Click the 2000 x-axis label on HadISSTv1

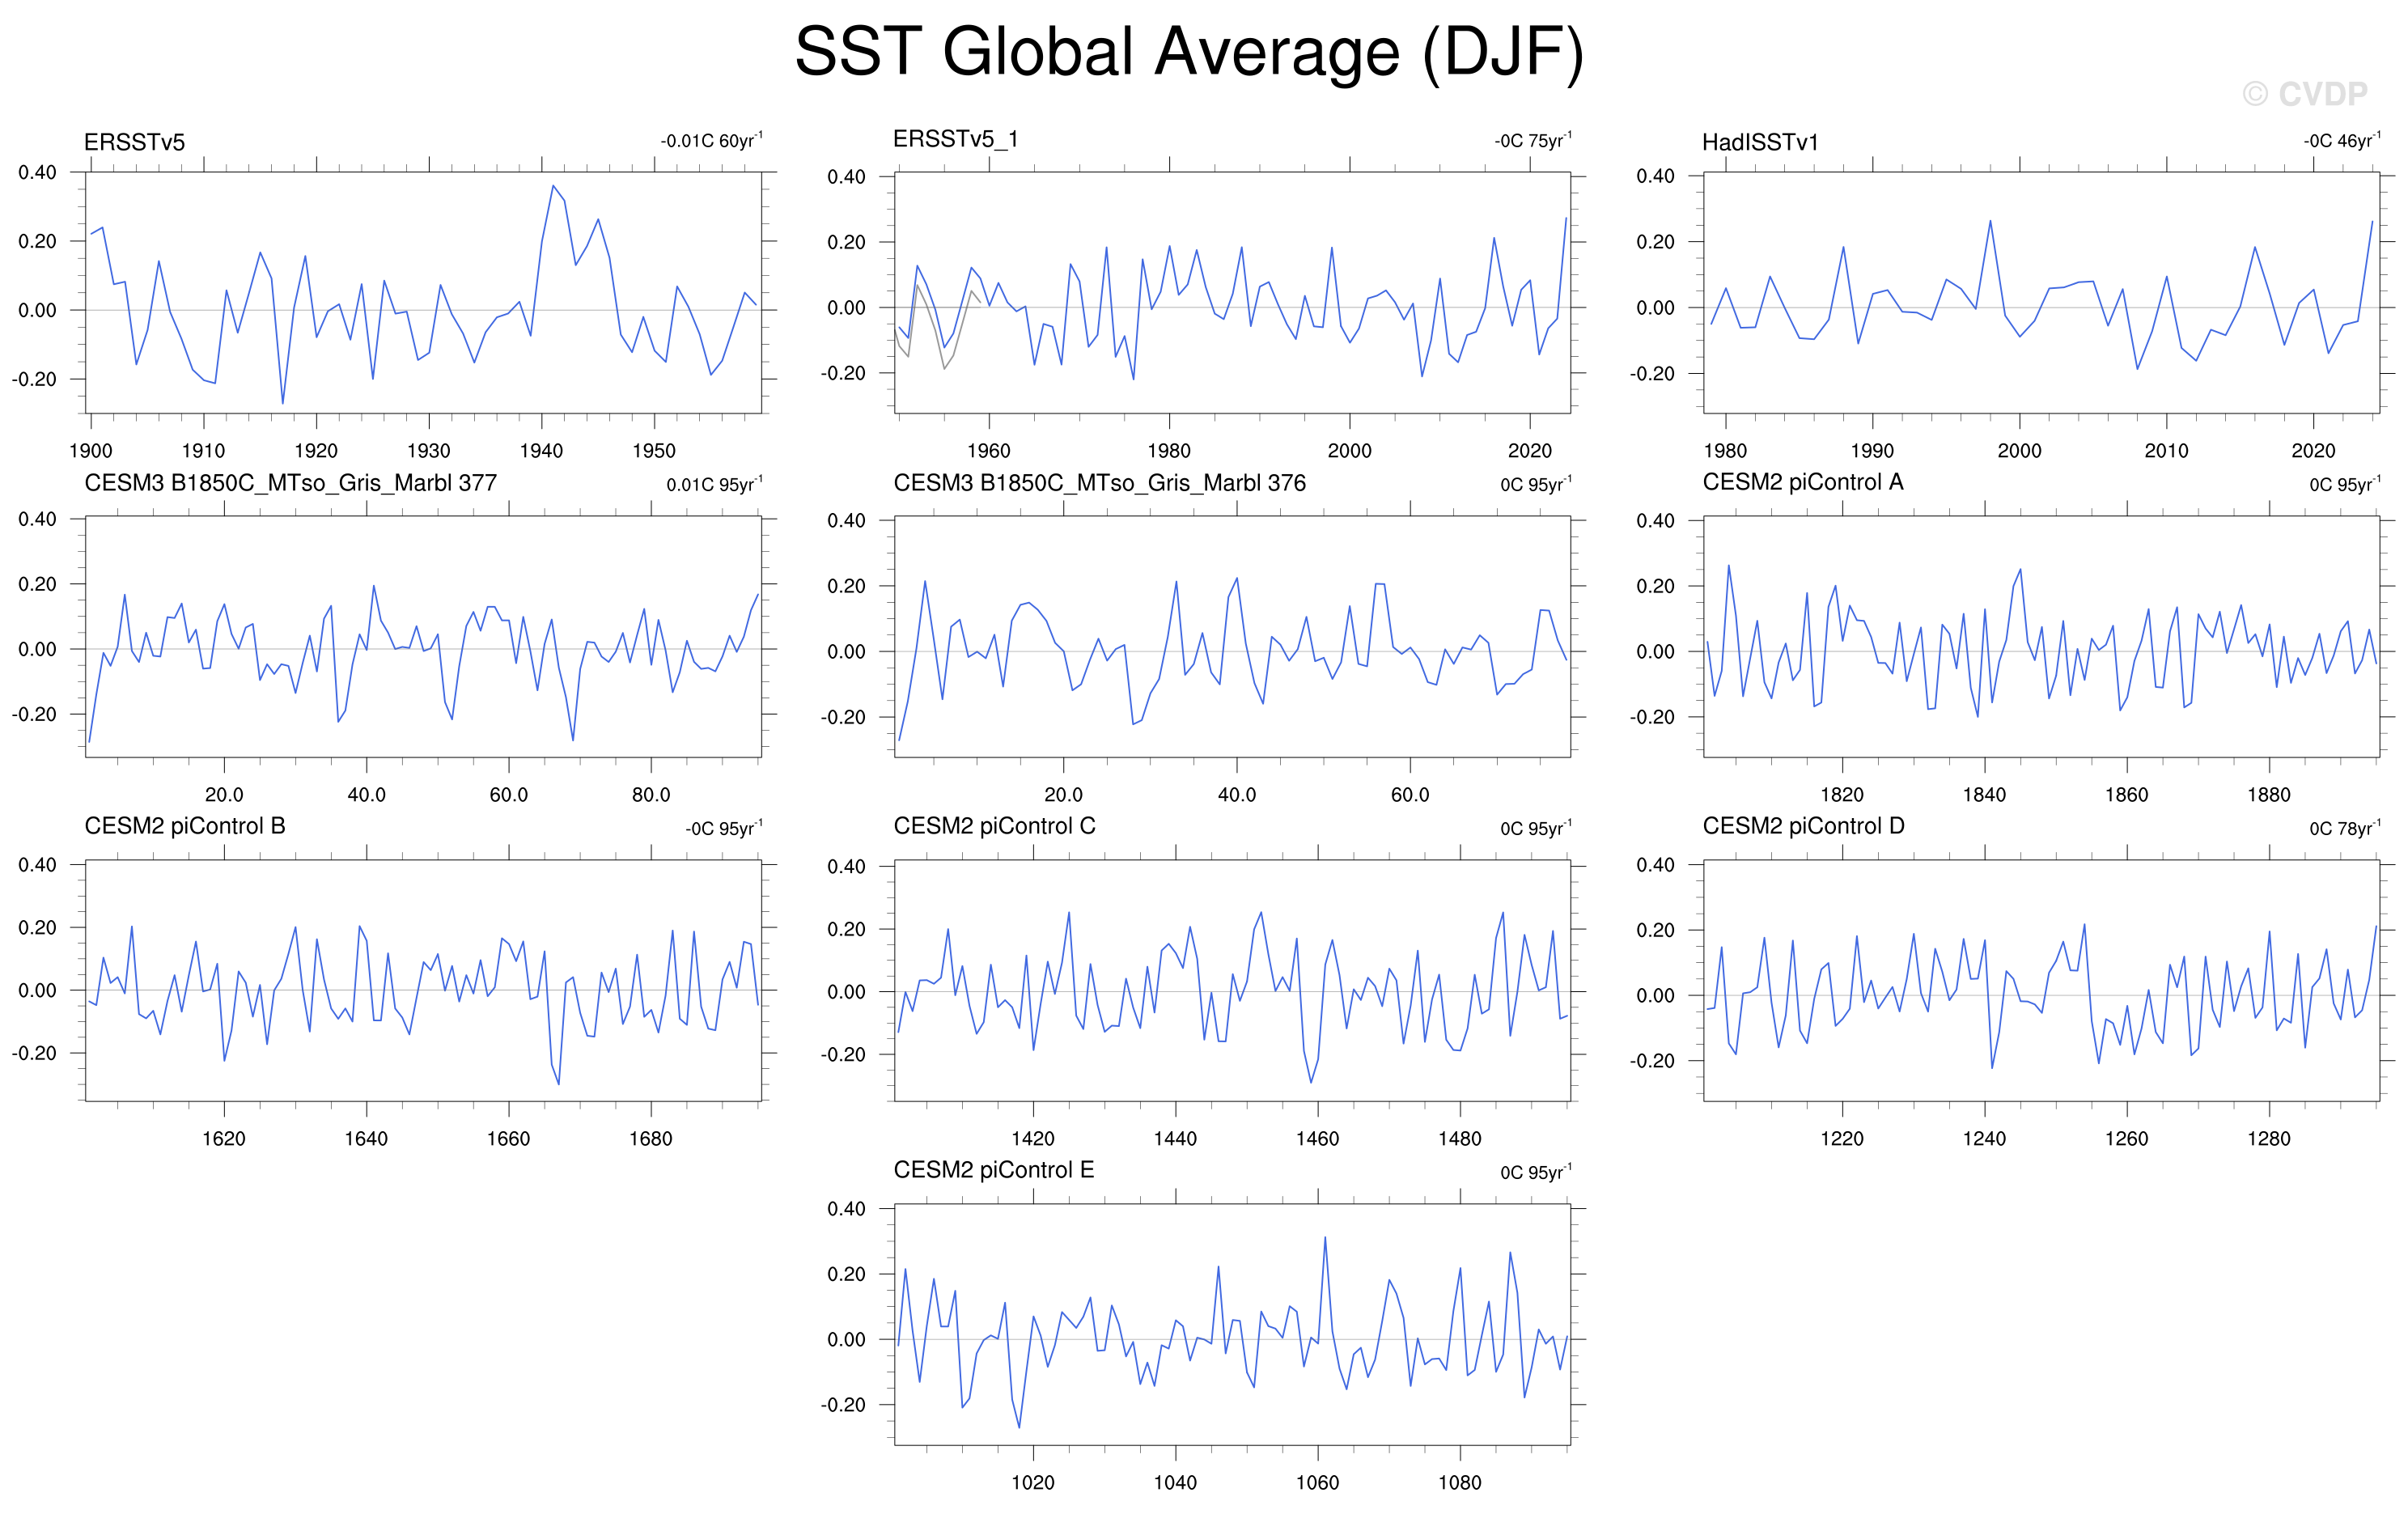pos(2019,451)
